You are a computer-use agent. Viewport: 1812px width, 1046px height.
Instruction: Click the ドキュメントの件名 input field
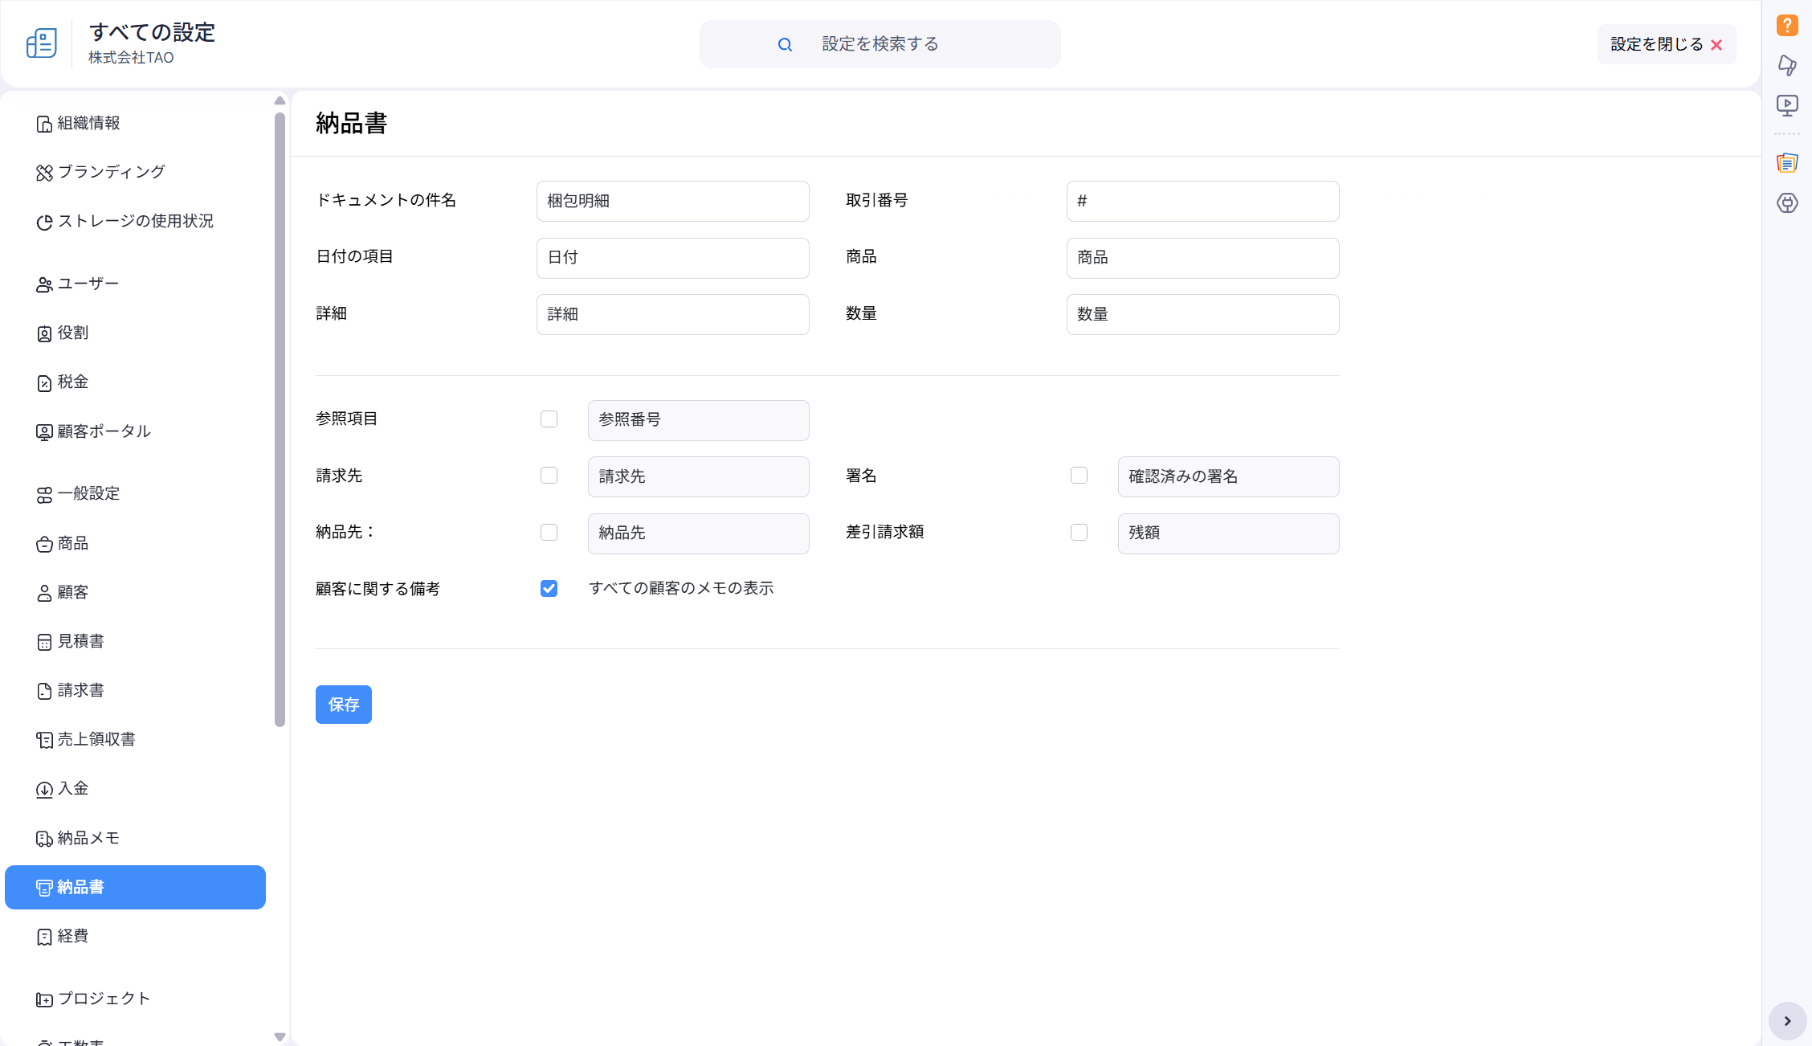click(x=672, y=201)
